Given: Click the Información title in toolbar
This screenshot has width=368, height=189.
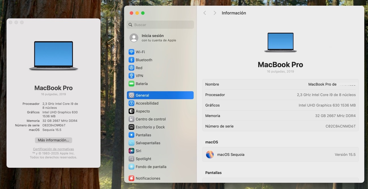Looking at the screenshot, I should [234, 13].
